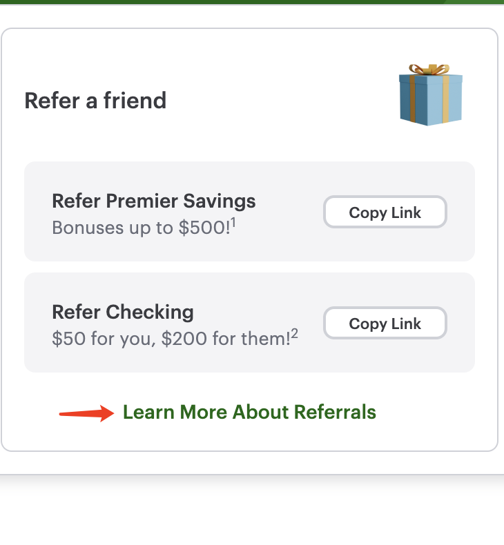
Task: Click the "Refer Premier Savings" title
Action: coord(154,201)
